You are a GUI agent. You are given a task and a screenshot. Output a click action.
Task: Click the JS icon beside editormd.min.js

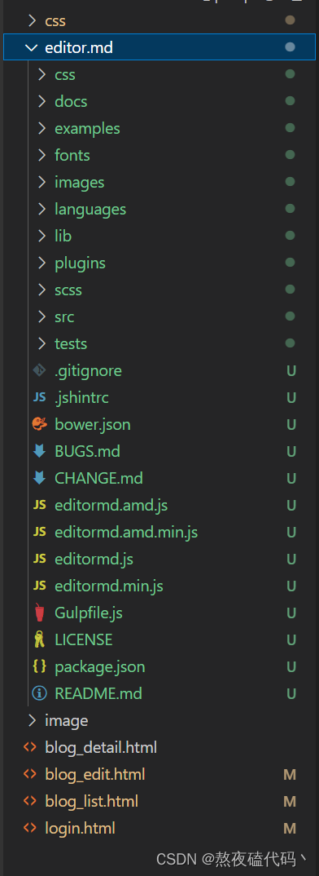[x=39, y=586]
